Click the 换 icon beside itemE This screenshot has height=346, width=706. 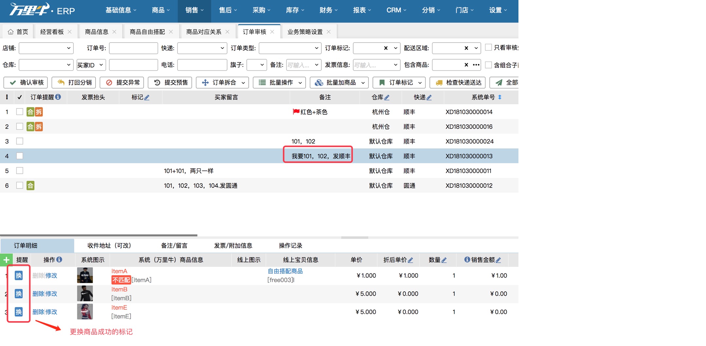(18, 312)
